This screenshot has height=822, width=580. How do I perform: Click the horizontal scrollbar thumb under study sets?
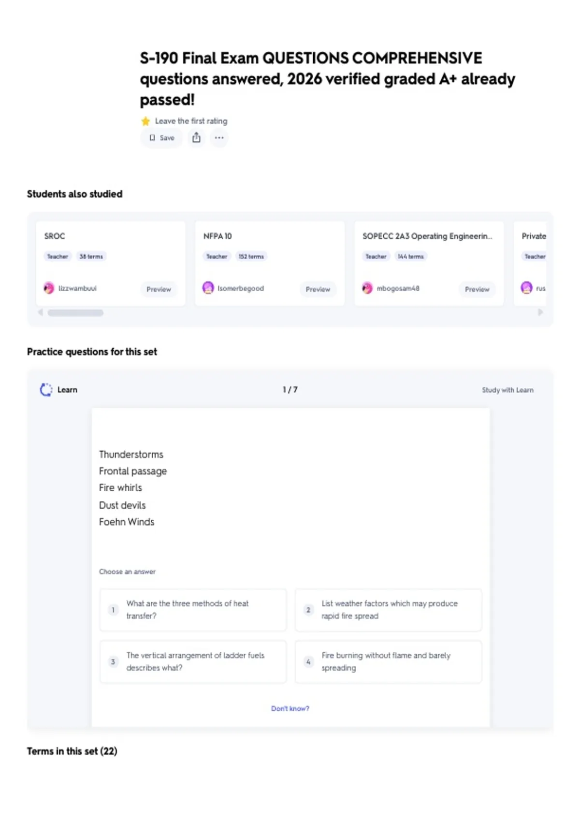(x=75, y=313)
